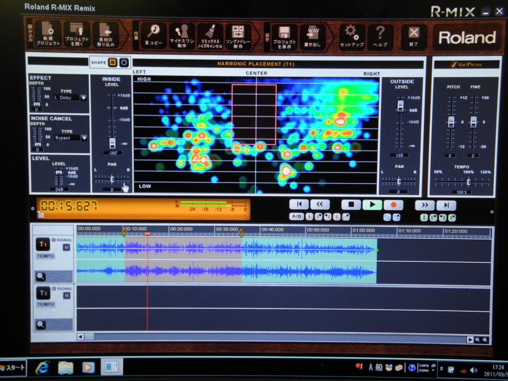The image size is (508, 381).
Task: Click the blue envelope curve icon
Action: point(387,217)
